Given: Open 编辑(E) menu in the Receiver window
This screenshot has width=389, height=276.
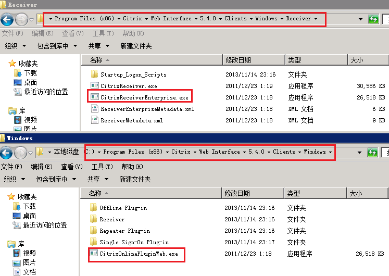Looking at the screenshot, I should pos(43,33).
